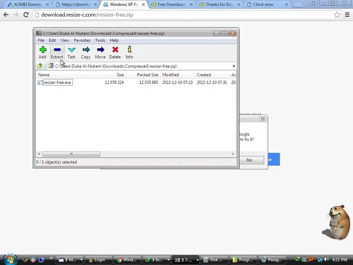
Task: Close the Clock error tab
Action: click(x=286, y=4)
